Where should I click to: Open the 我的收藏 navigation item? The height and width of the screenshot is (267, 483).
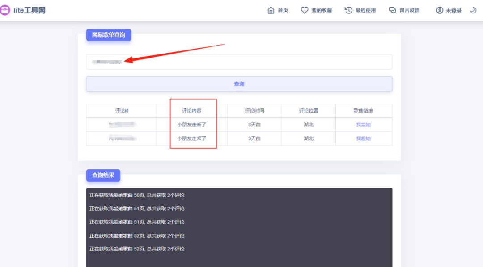coord(322,10)
